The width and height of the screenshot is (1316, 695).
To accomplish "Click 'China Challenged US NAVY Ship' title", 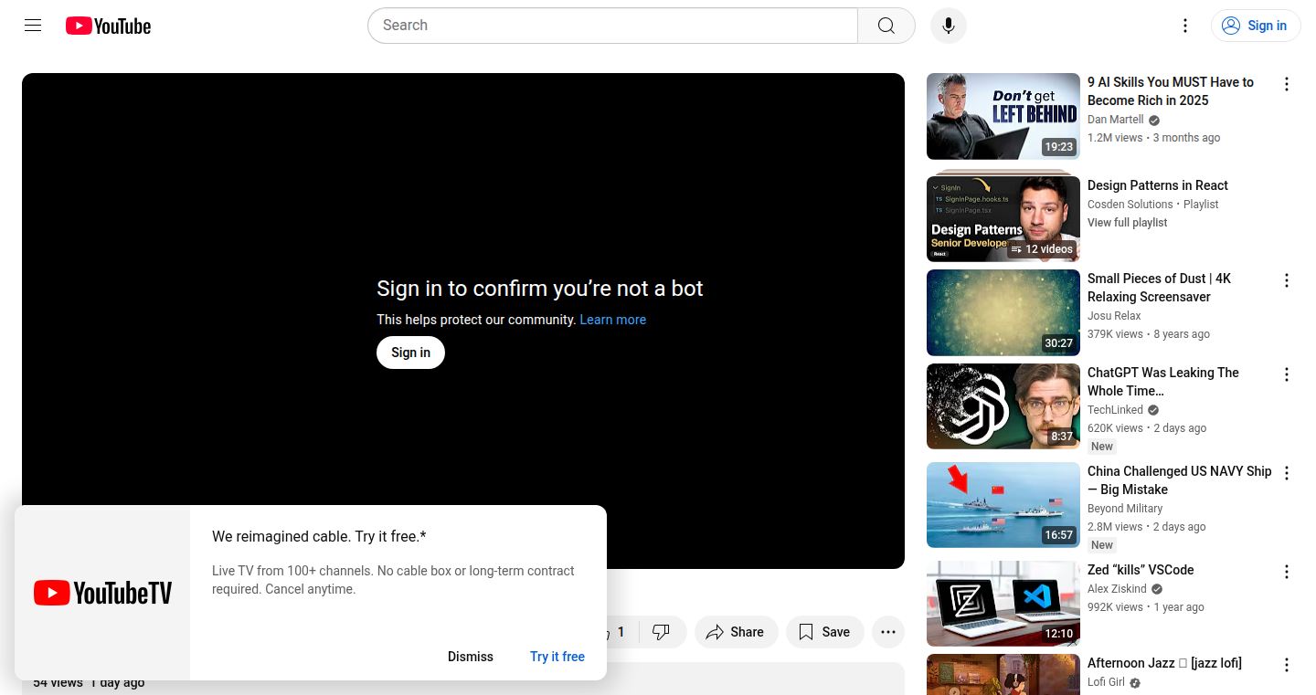I will point(1180,480).
